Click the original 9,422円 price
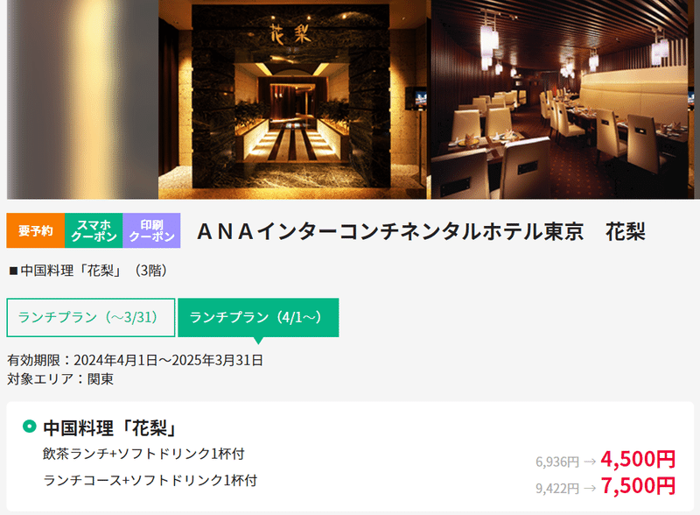 [557, 488]
